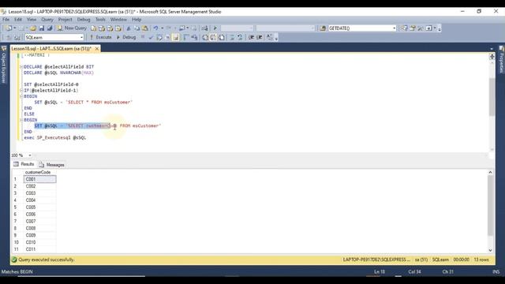This screenshot has height=284, width=505.
Task: Open a file with the Open File icon
Action: pos(33,28)
